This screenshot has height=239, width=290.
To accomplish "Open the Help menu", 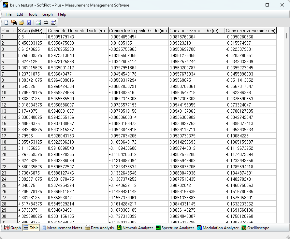I will click(x=62, y=14).
